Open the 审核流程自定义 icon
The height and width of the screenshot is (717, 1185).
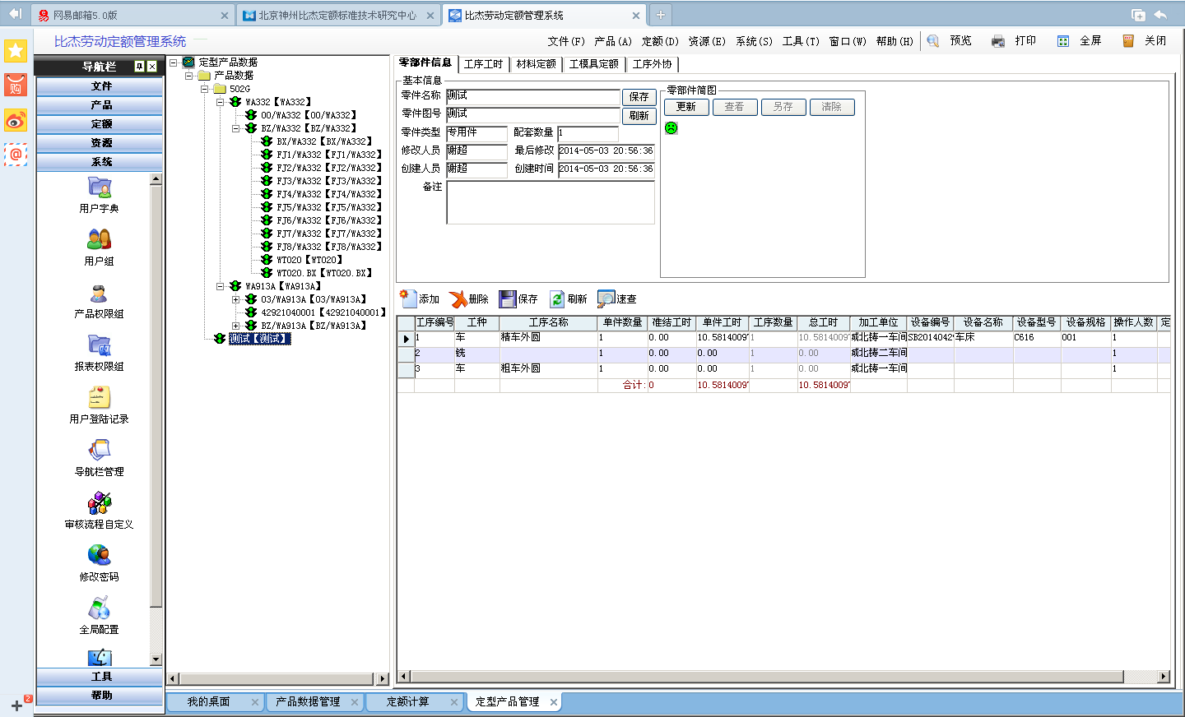(100, 503)
